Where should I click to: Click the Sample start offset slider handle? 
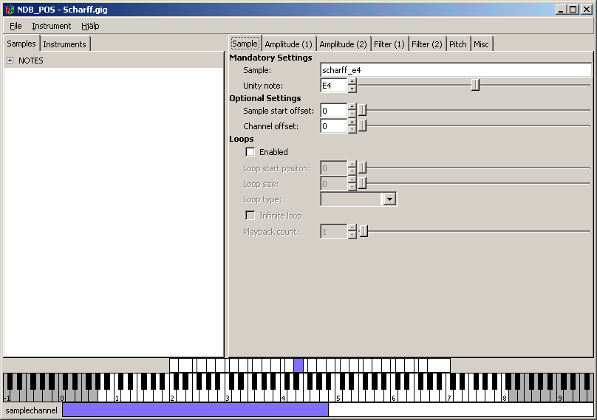click(363, 110)
